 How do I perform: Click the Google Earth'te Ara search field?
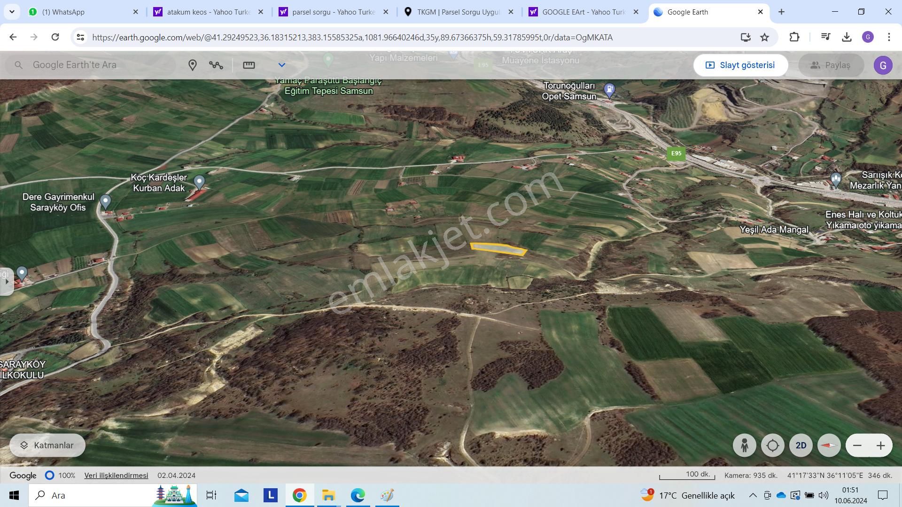(94, 65)
